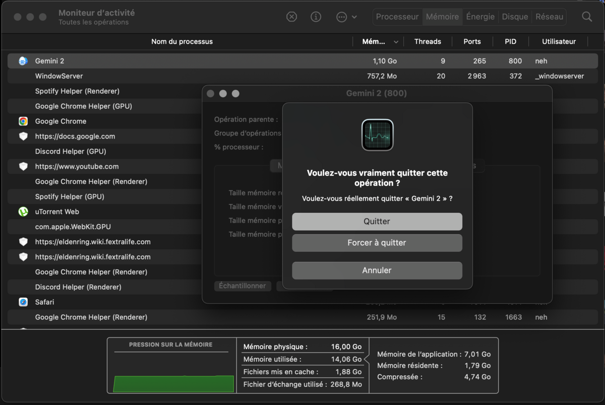Open the Réseau tab
605x405 pixels.
tap(549, 17)
